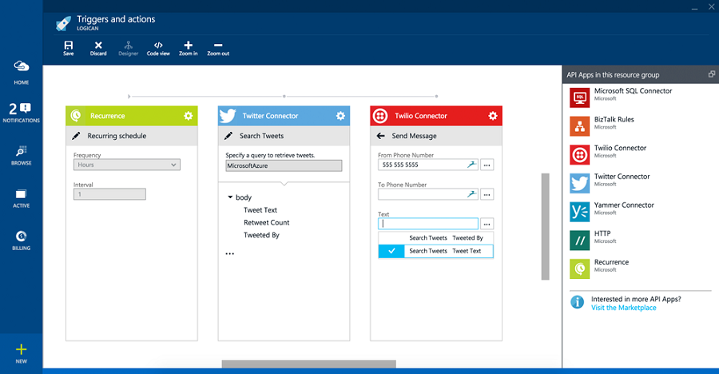Switch to Code view
The width and height of the screenshot is (719, 374).
(158, 48)
